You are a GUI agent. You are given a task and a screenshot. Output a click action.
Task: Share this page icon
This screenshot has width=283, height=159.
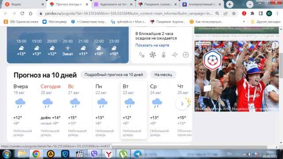[x=226, y=13]
